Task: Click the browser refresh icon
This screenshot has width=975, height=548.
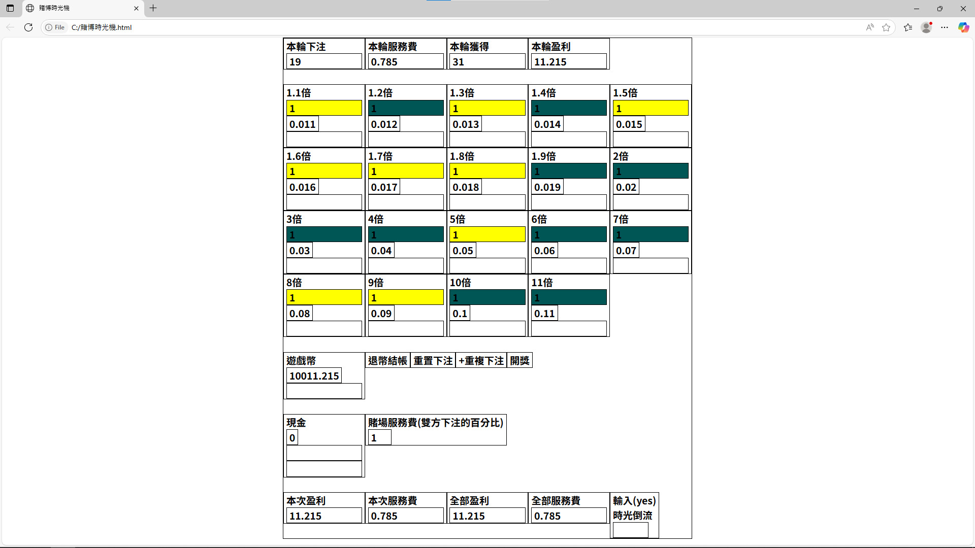Action: (28, 27)
